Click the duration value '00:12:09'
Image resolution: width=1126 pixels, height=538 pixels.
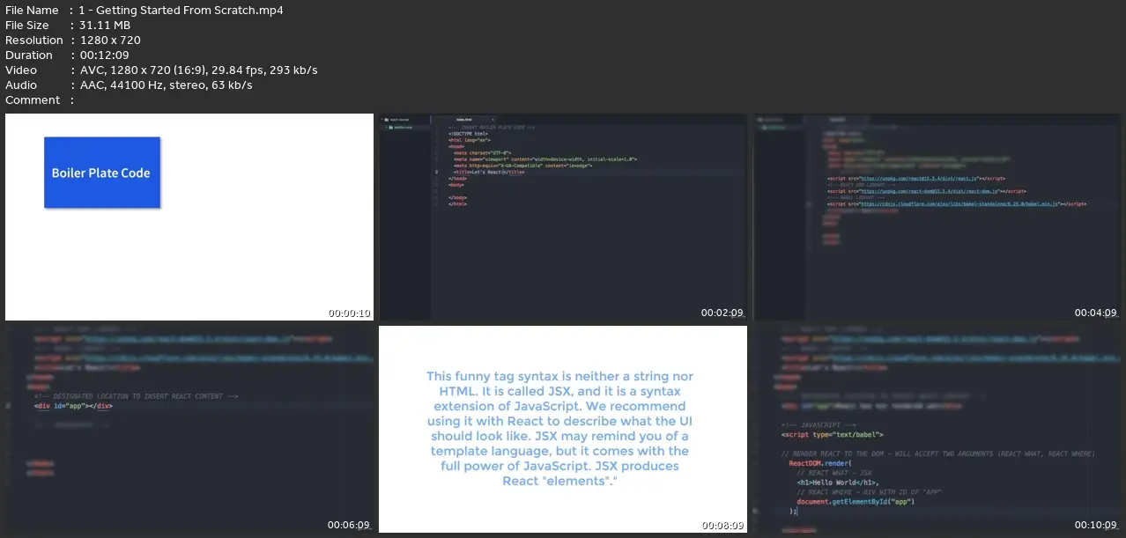(104, 55)
